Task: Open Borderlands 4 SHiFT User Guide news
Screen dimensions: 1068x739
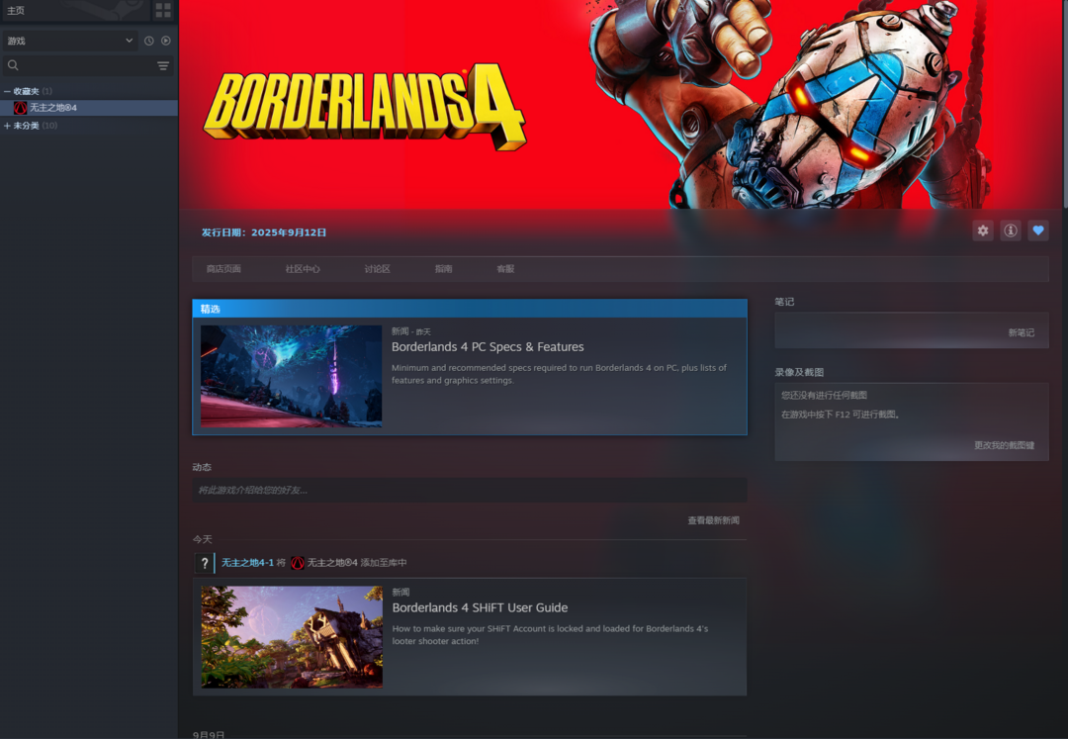Action: (x=480, y=607)
